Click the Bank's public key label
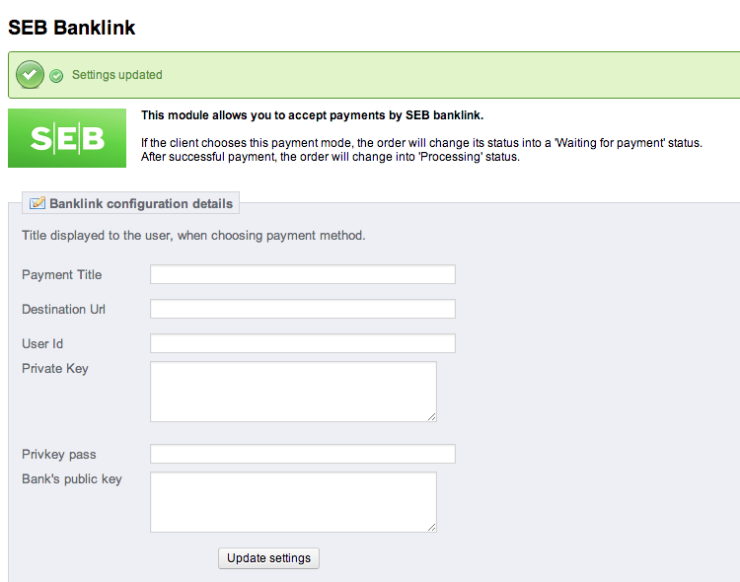This screenshot has width=740, height=582. click(72, 479)
